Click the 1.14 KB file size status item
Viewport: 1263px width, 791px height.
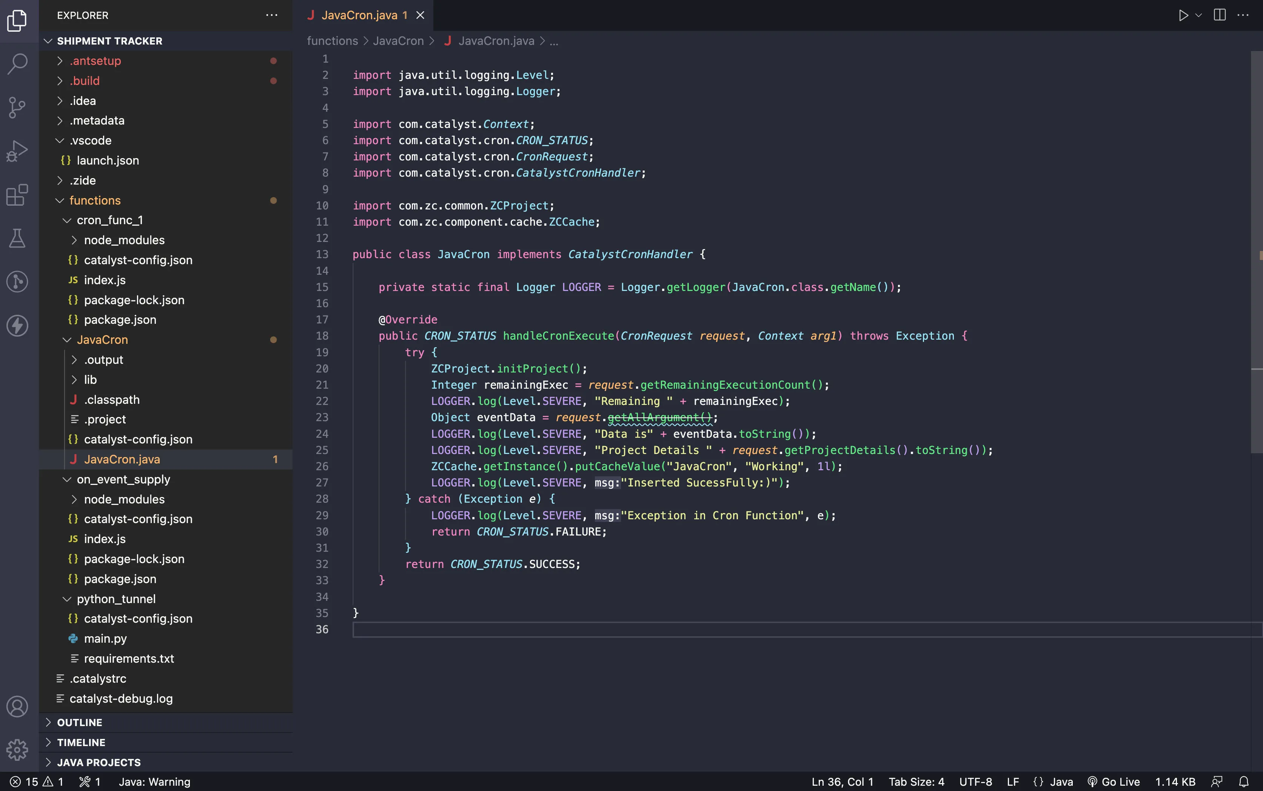[x=1175, y=782]
